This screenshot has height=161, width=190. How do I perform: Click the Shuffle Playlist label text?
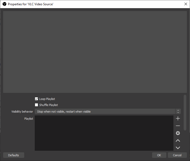[48, 105]
